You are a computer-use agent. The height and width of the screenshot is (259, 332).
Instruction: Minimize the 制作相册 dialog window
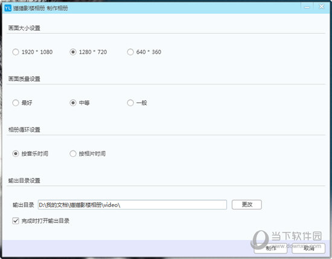[307, 7]
